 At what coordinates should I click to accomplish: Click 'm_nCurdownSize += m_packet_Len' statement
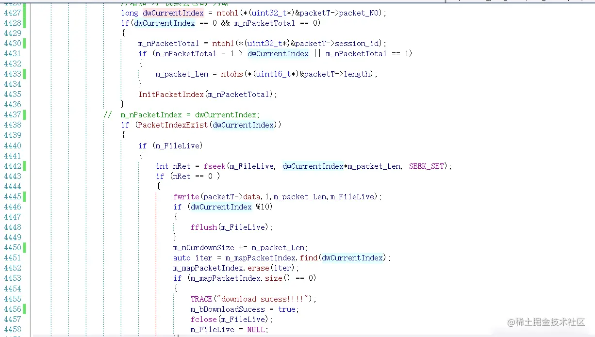coord(240,248)
